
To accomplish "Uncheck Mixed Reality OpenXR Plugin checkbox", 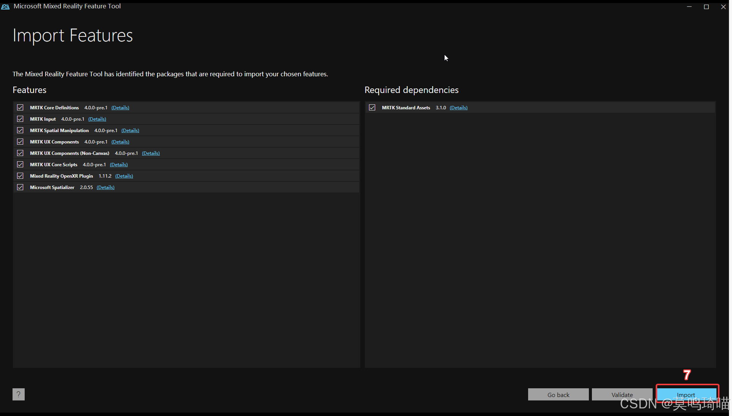I will tap(20, 176).
